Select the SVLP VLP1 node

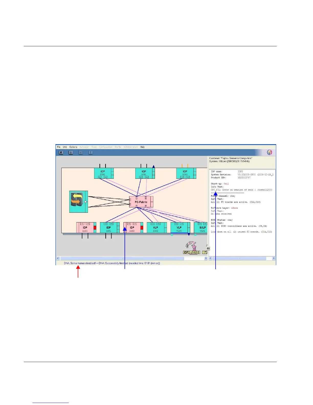[x=201, y=228]
